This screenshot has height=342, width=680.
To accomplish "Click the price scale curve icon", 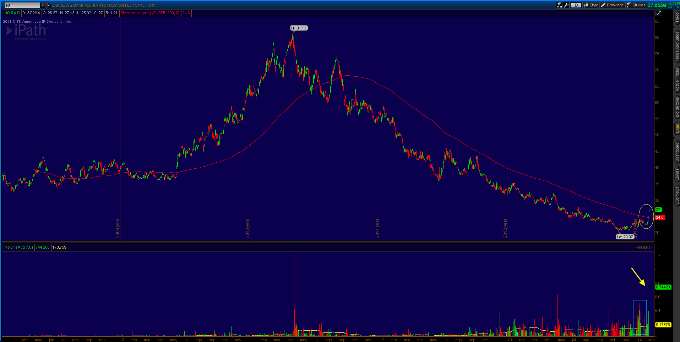I will pyautogui.click(x=659, y=13).
